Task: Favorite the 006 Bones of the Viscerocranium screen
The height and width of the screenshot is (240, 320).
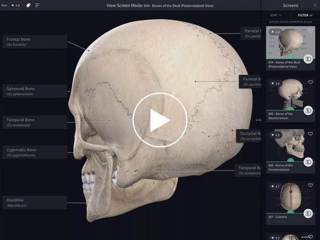Action: (310, 134)
